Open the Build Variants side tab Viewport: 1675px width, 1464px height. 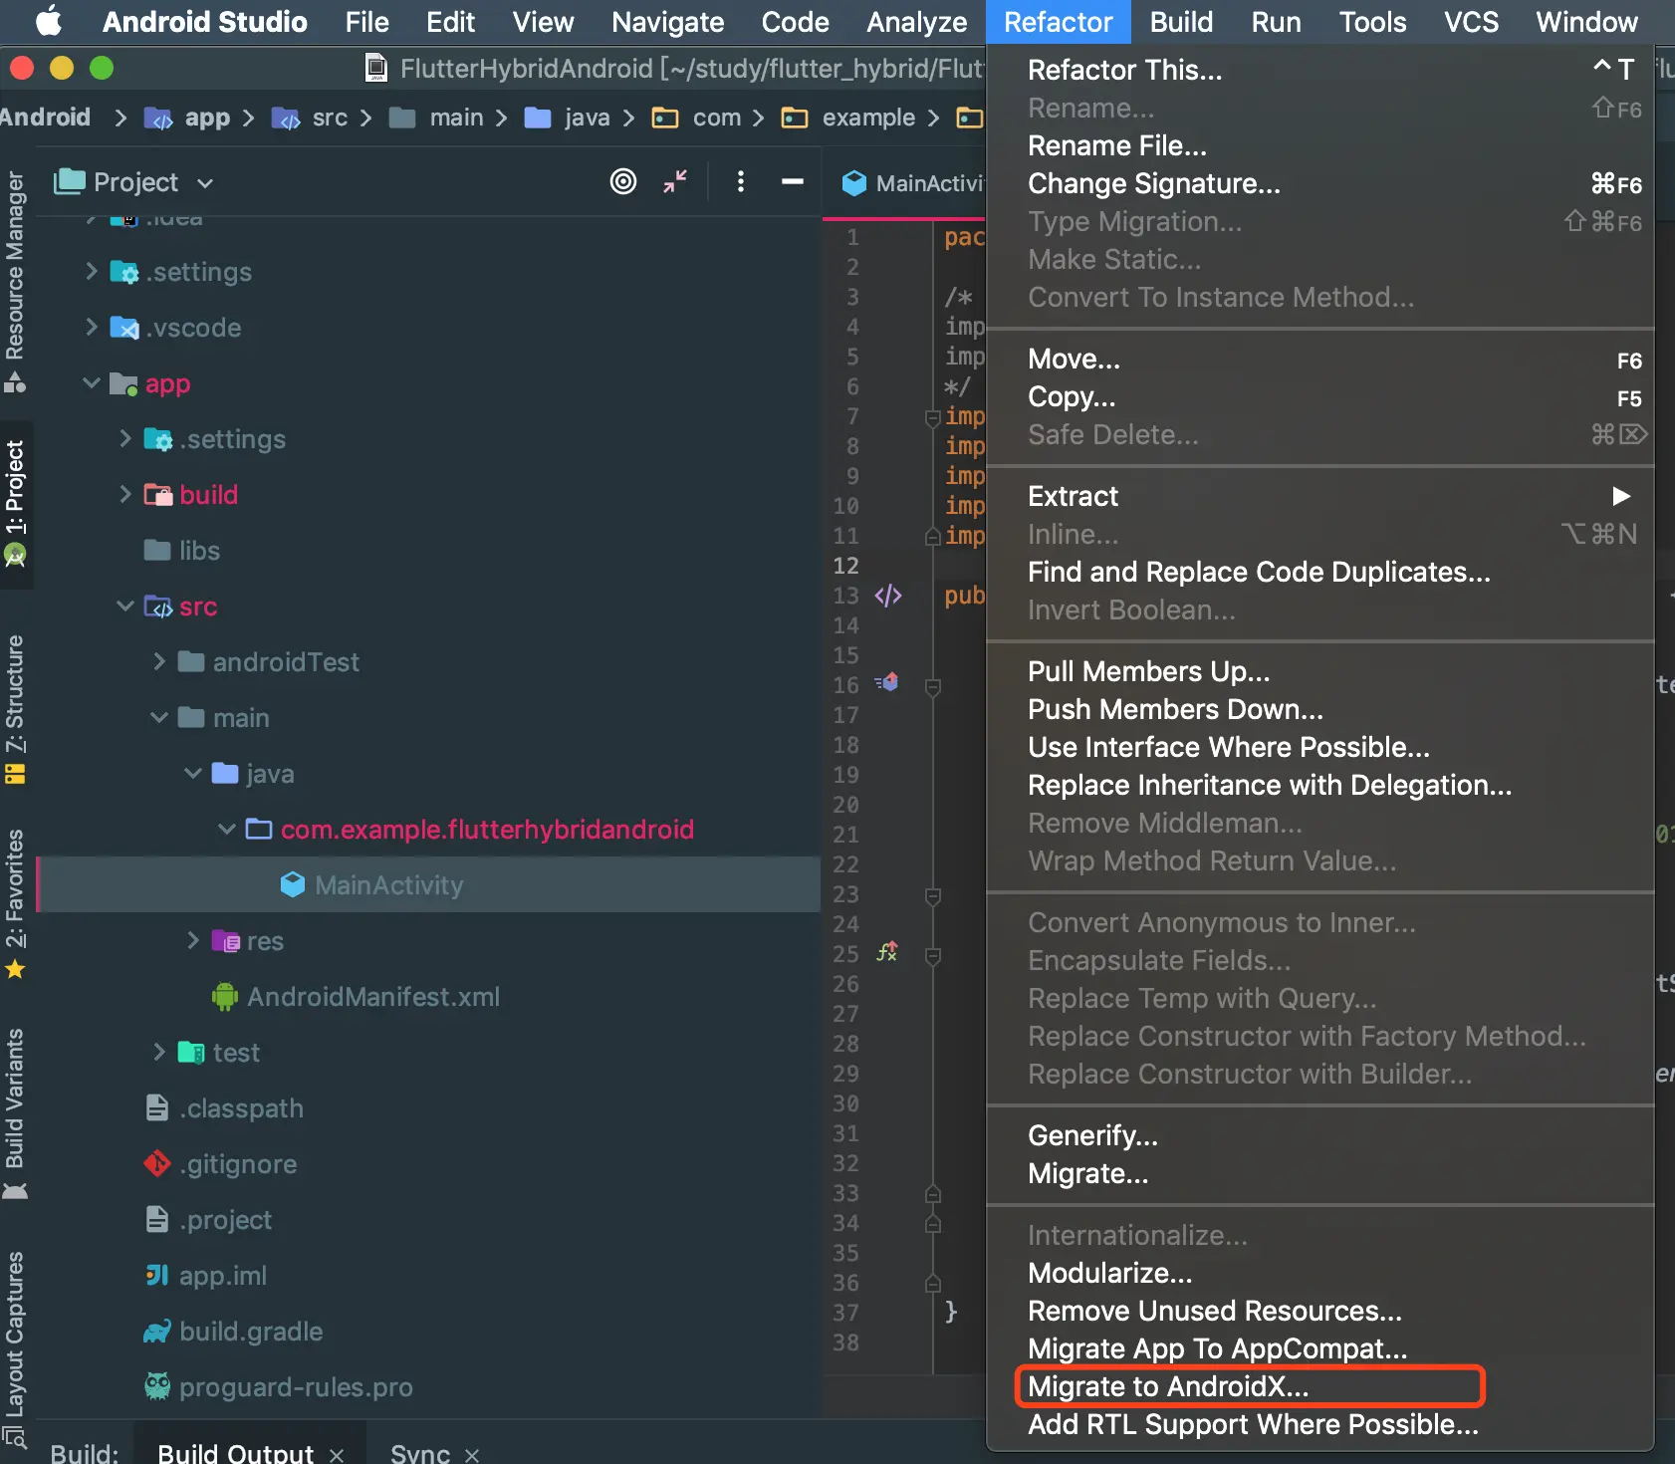[x=15, y=1113]
